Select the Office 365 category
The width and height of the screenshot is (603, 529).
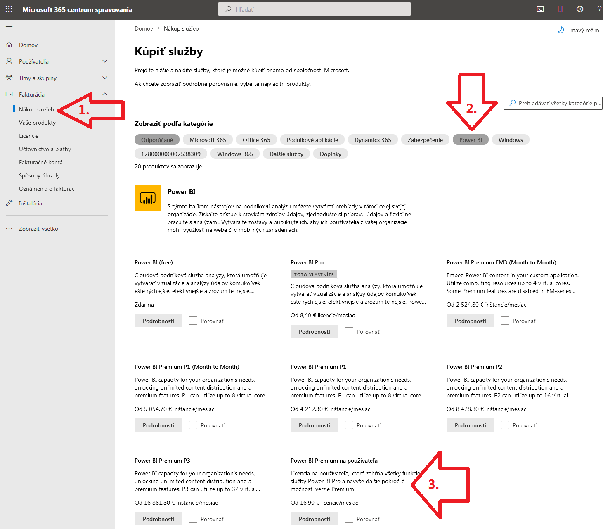pos(256,140)
